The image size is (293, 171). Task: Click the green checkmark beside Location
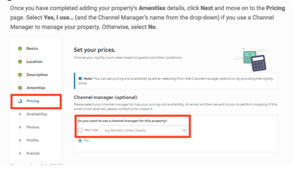(x=20, y=62)
